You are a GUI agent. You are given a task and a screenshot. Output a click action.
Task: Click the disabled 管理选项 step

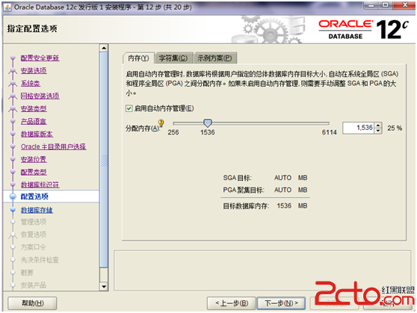tap(34, 222)
